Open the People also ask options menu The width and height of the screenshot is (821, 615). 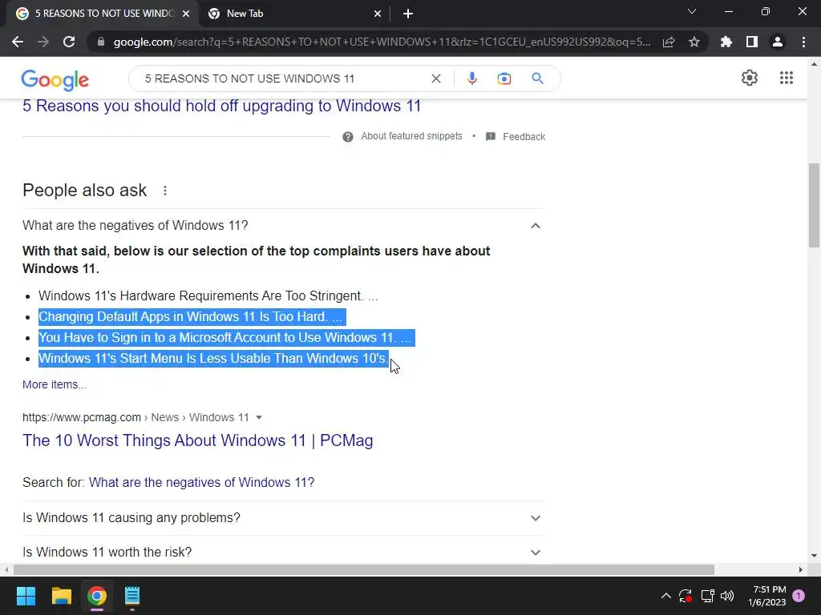point(165,191)
